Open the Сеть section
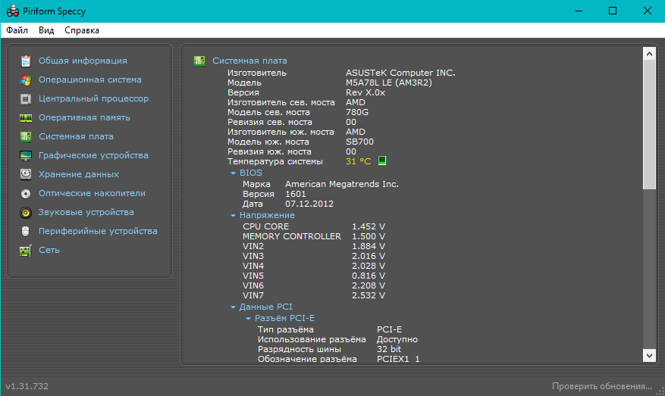This screenshot has height=396, width=665. coord(49,250)
